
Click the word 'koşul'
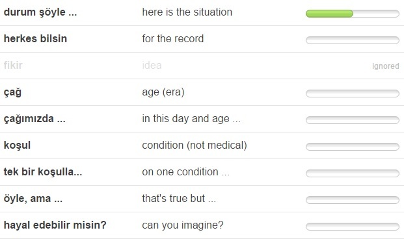point(17,145)
